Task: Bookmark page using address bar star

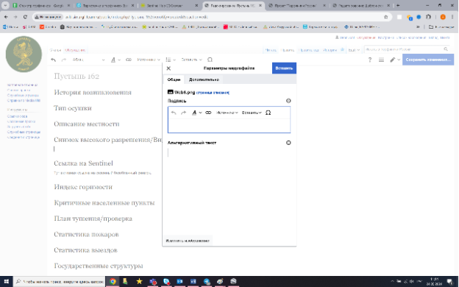Action: [x=386, y=17]
